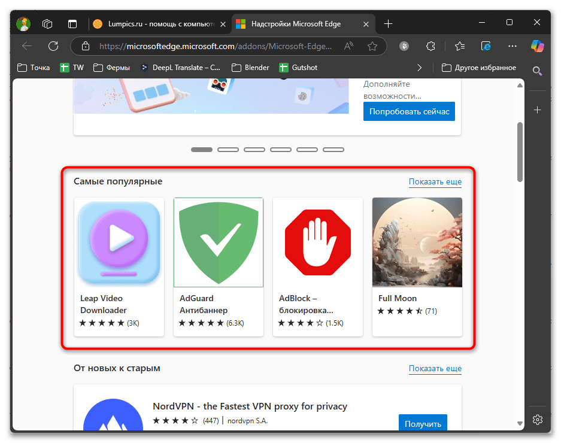This screenshot has width=561, height=443.
Task: Show more Самые популярные extensions
Action: (x=435, y=182)
